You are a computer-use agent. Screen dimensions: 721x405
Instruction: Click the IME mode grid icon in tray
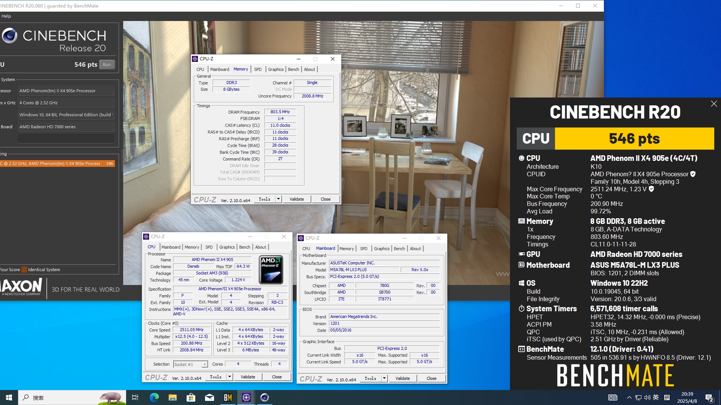667,397
